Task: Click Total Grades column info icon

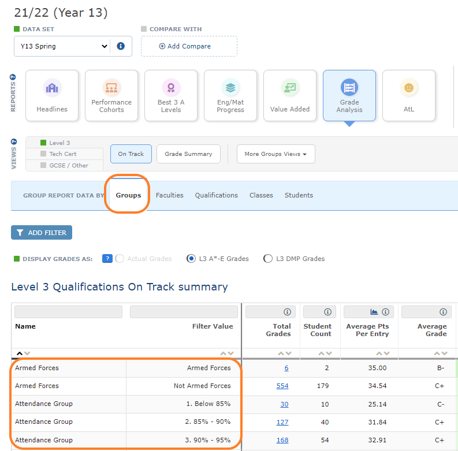Action: (x=287, y=312)
